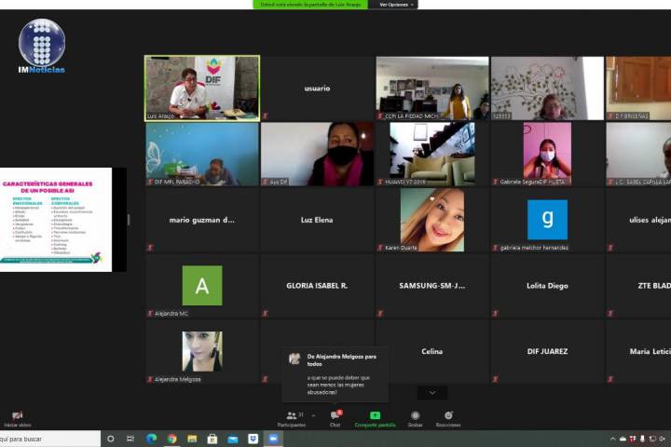Click down chevron to scroll gallery
Screen dimensions: 671x447
point(431,393)
